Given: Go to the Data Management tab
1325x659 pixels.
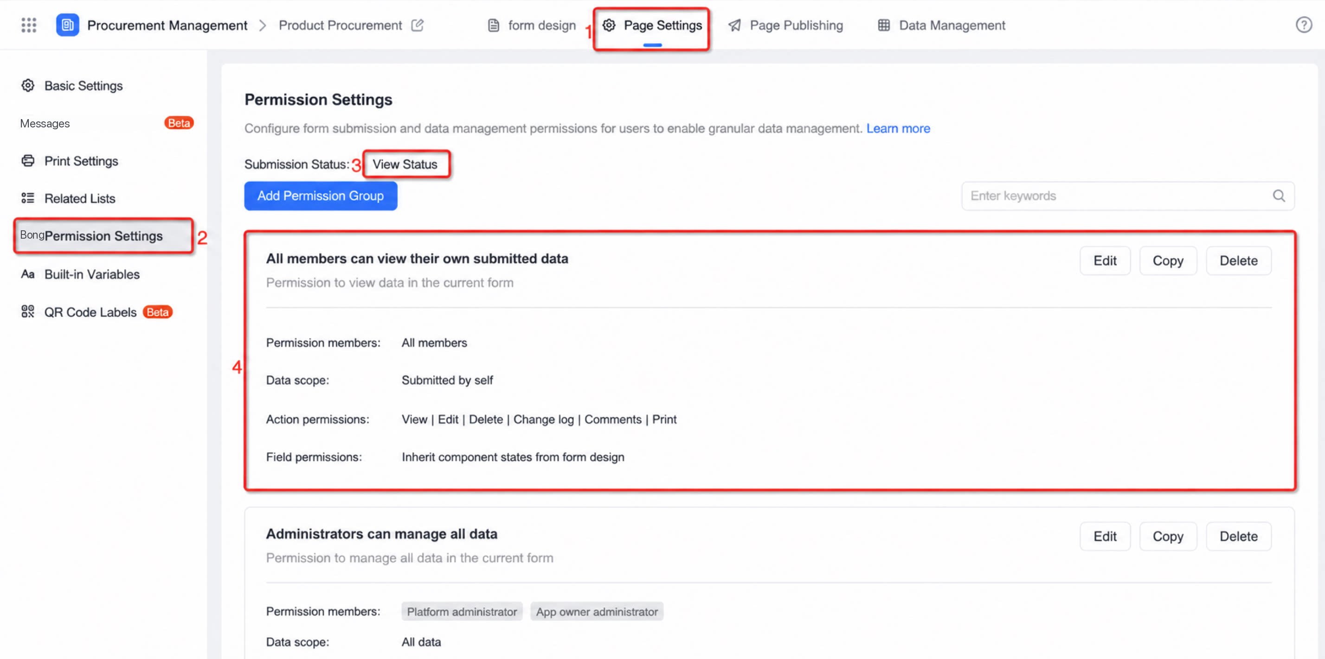Looking at the screenshot, I should (x=941, y=25).
